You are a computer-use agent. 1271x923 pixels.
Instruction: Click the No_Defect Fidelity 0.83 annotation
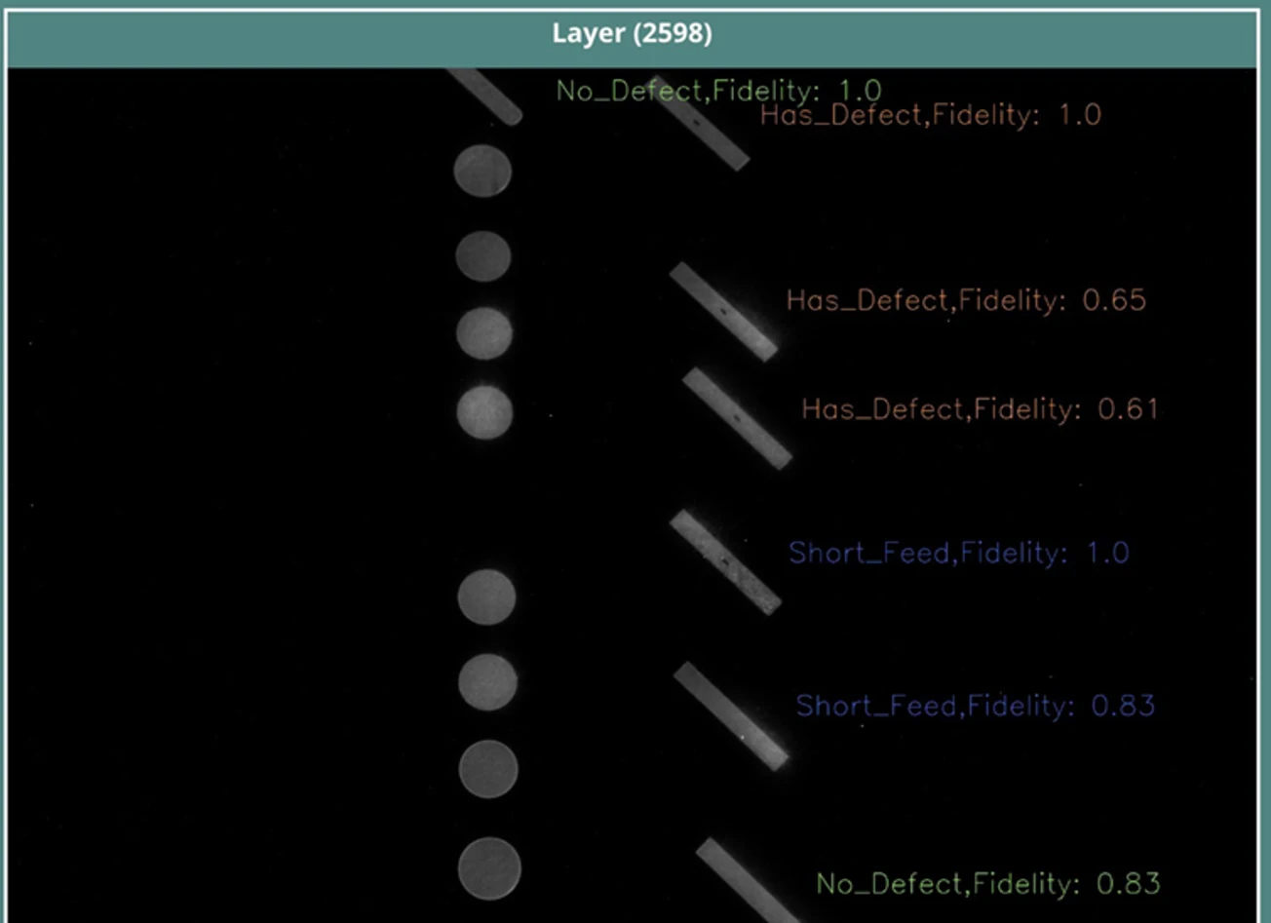988,884
